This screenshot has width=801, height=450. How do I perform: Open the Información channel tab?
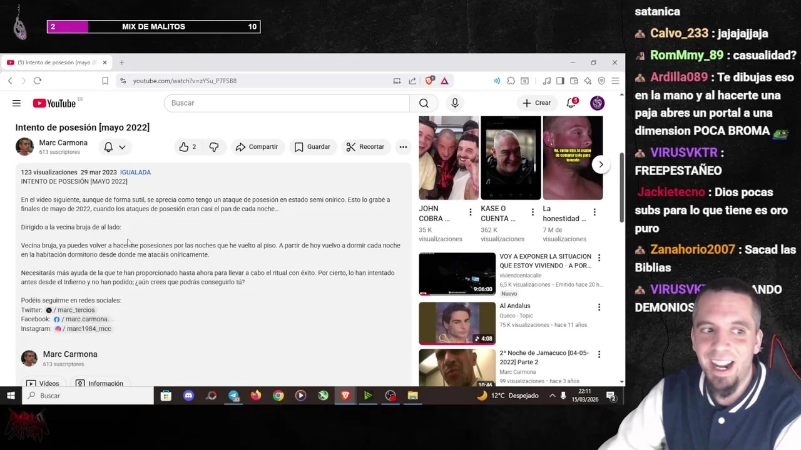tap(99, 383)
